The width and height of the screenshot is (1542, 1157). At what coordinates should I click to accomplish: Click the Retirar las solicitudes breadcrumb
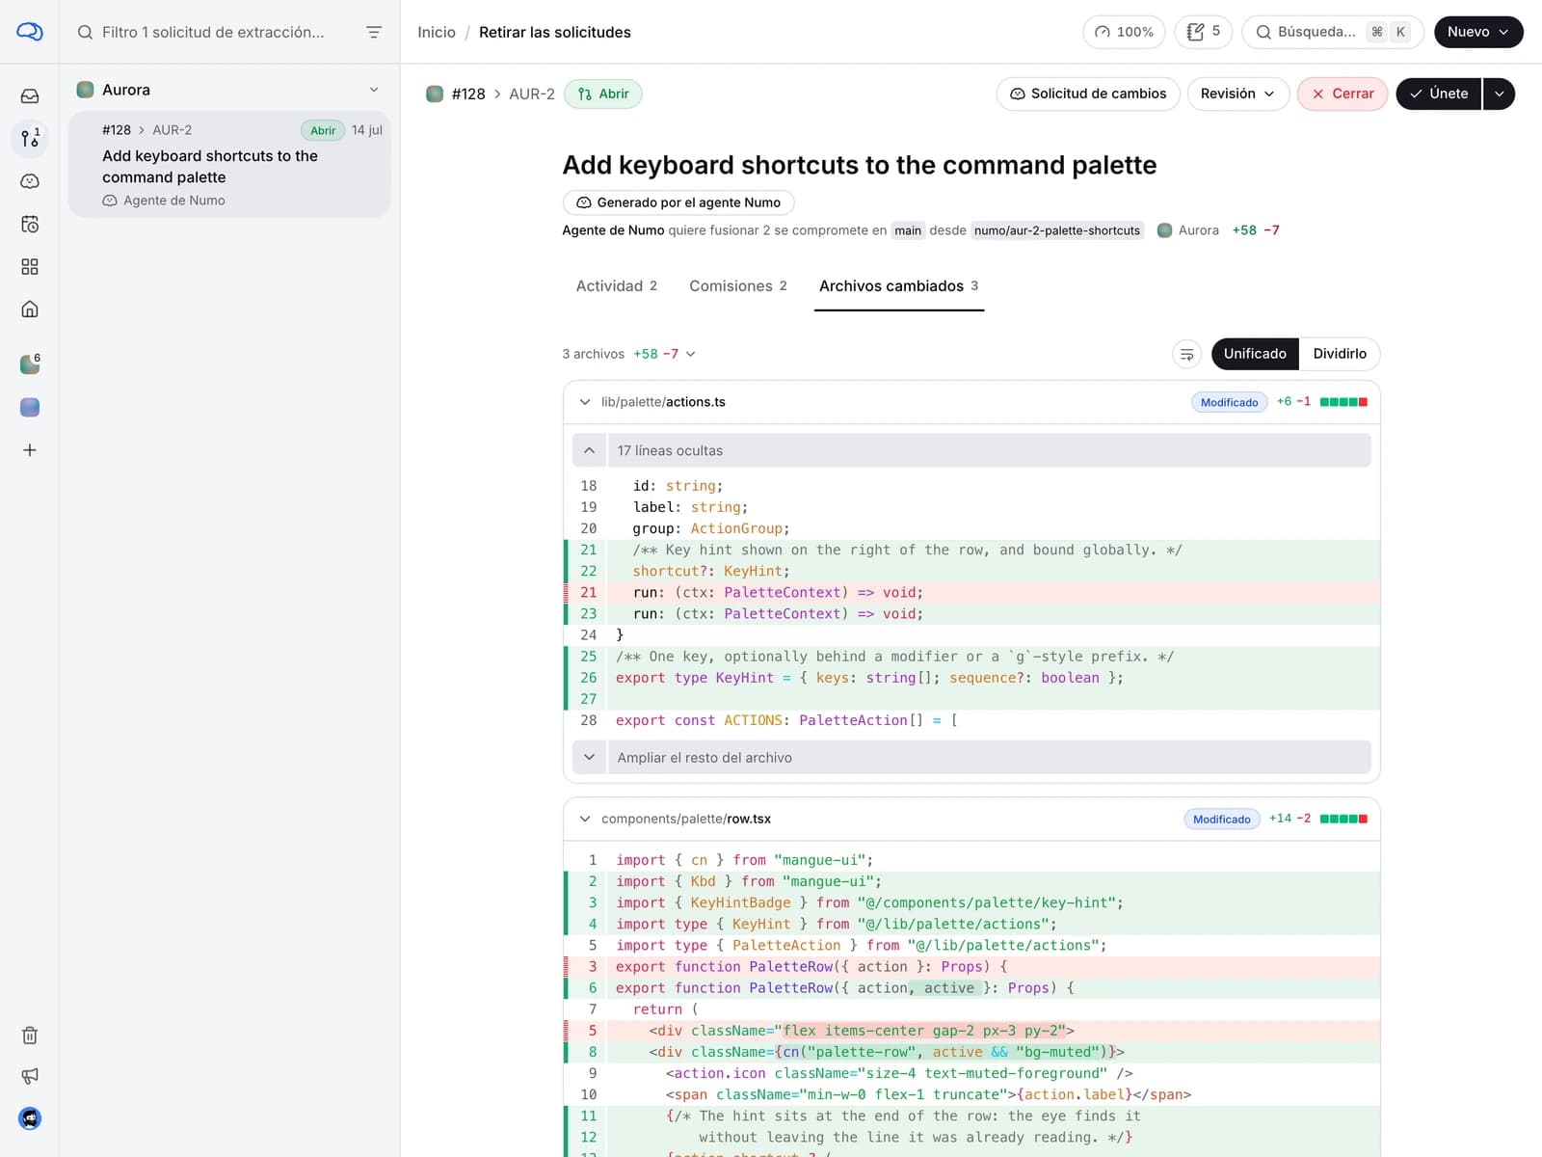point(555,32)
